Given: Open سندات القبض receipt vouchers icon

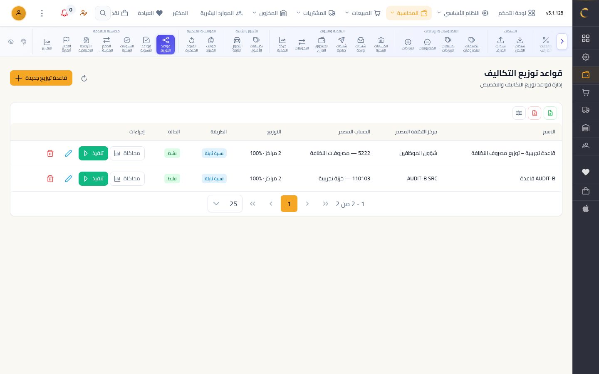Looking at the screenshot, I should click(x=520, y=44).
